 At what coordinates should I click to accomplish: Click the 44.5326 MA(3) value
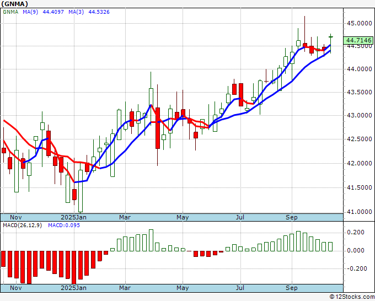(x=99, y=12)
